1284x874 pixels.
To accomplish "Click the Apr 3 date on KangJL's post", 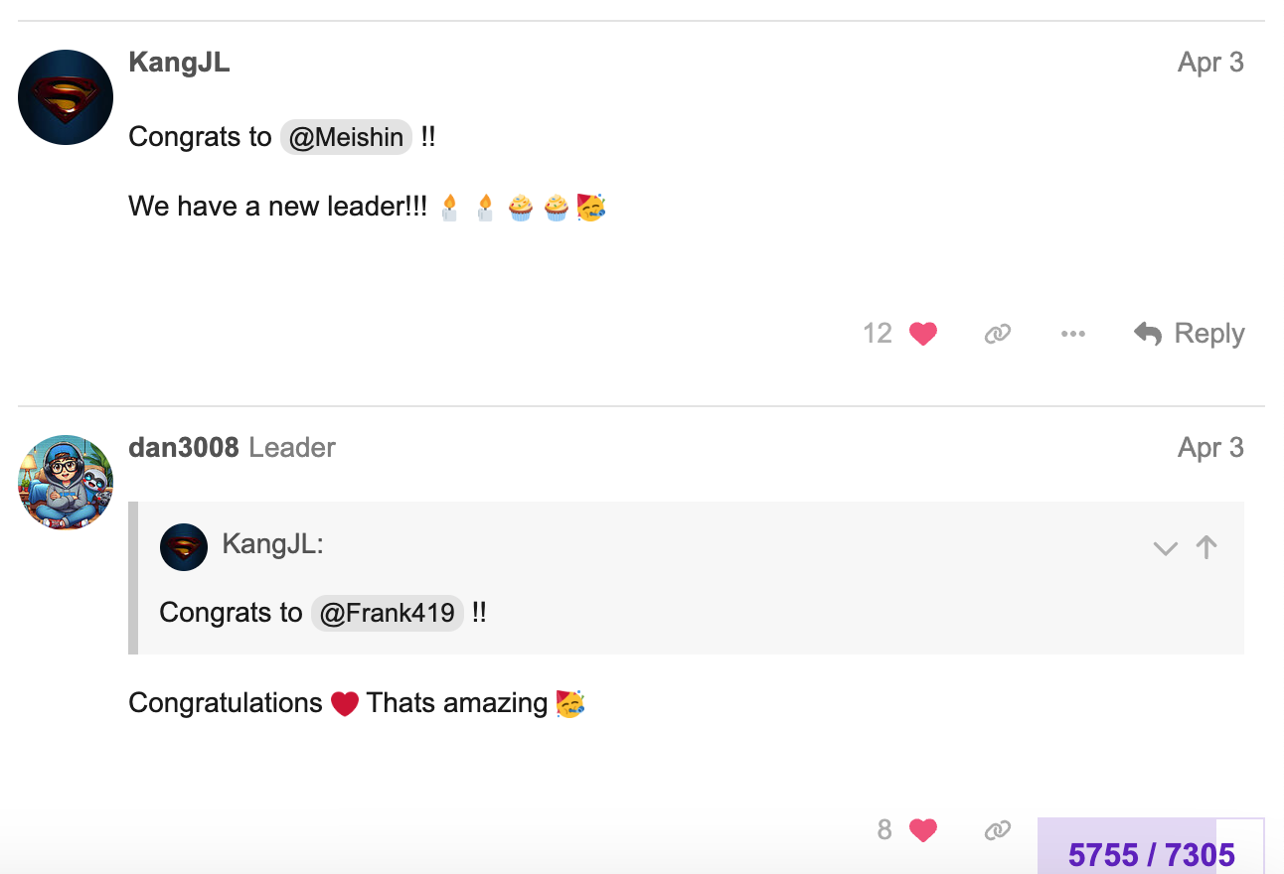I will (x=1209, y=63).
